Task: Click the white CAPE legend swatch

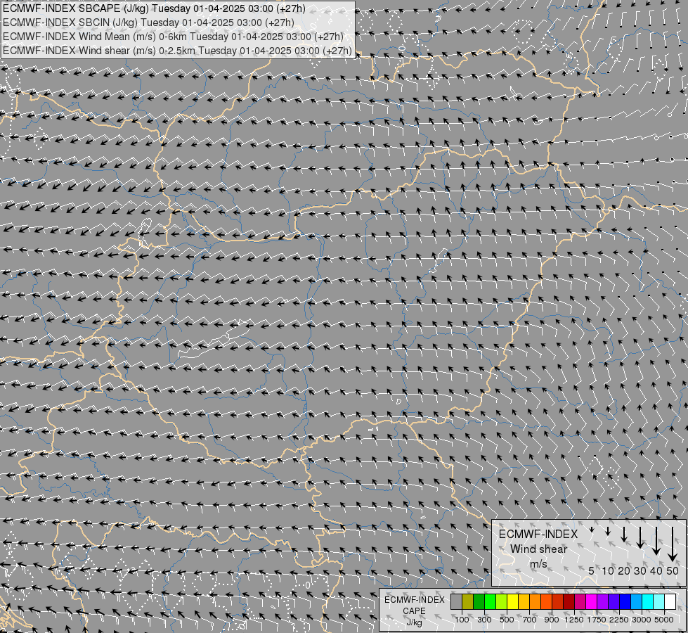Action: [x=670, y=602]
